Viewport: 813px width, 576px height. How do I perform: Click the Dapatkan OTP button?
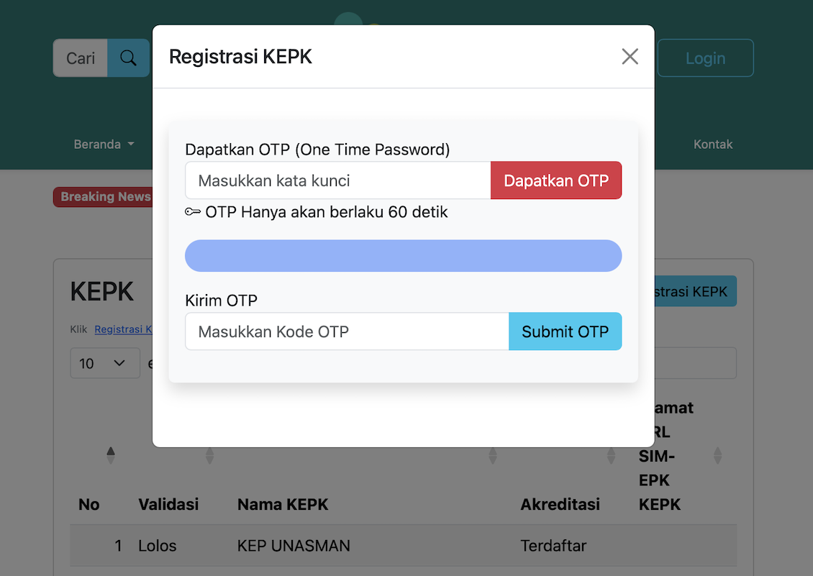pyautogui.click(x=556, y=180)
